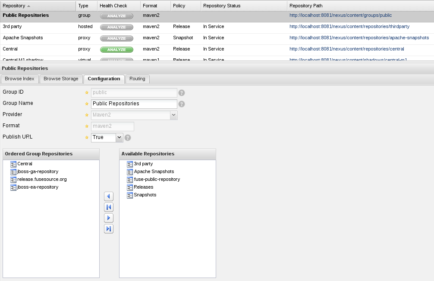Expand the Provider Maven2 dropdown

tap(173, 115)
